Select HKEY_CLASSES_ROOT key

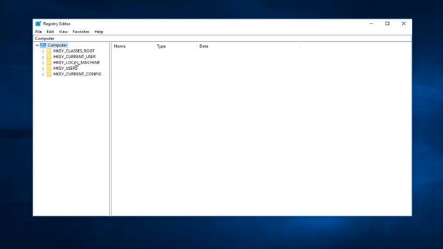point(74,50)
